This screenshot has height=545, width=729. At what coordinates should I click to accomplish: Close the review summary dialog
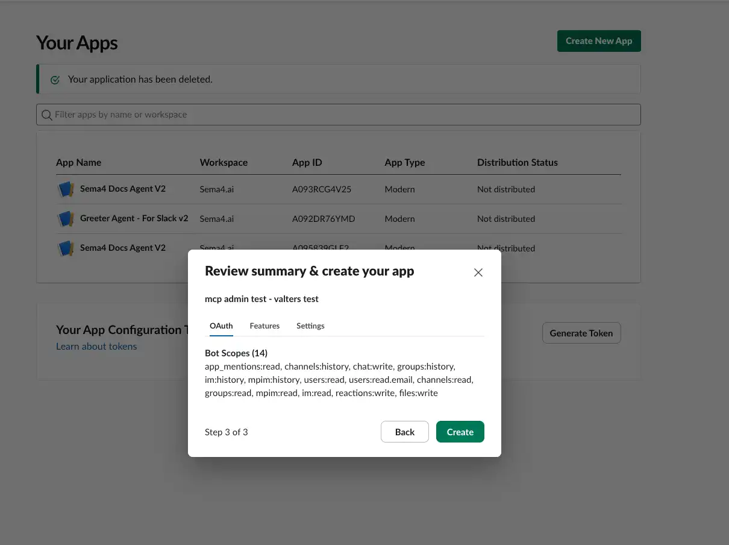pos(478,272)
